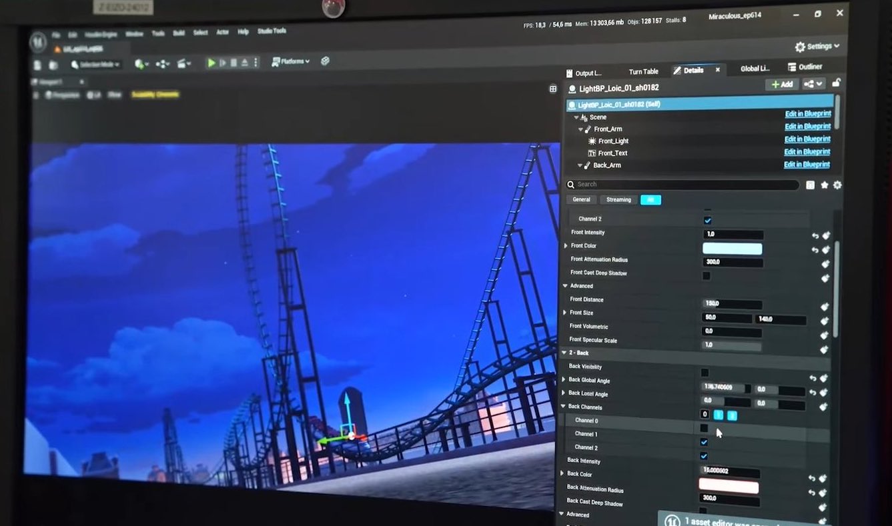892x526 pixels.
Task: Click the Add component button
Action: click(x=782, y=85)
